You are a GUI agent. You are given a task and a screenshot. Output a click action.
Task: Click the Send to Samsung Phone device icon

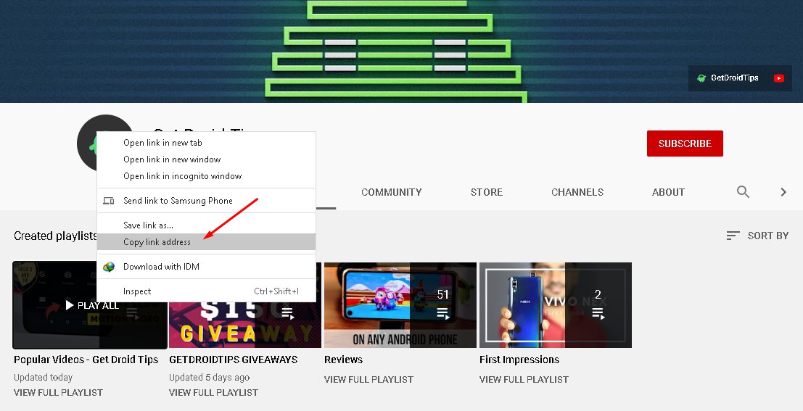pos(109,201)
